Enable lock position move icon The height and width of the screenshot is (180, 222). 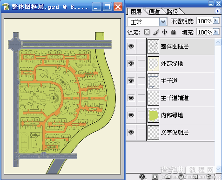click(164, 32)
